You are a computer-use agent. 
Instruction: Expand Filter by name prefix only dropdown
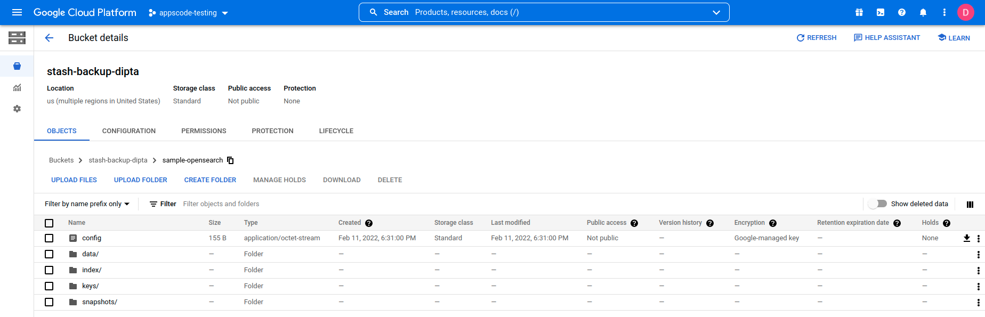tap(87, 204)
